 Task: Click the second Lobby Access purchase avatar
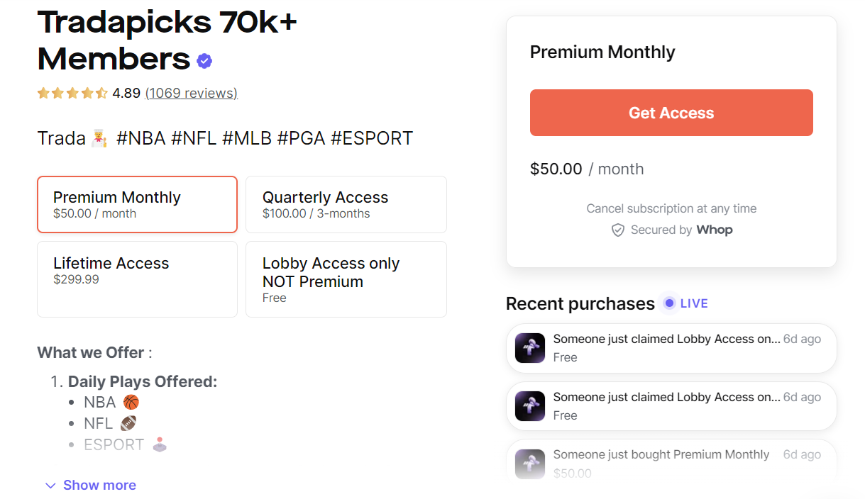point(530,406)
